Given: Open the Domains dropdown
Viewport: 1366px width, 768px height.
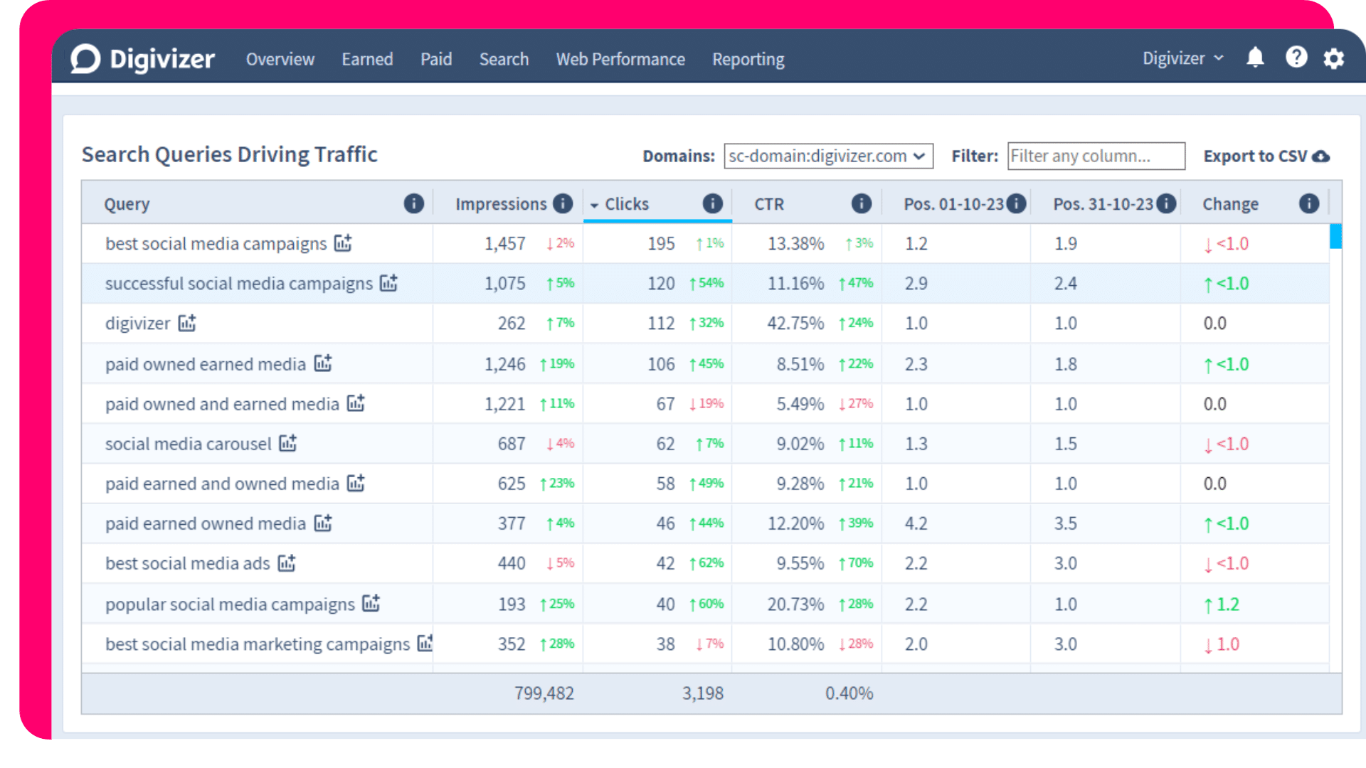Looking at the screenshot, I should click(828, 156).
